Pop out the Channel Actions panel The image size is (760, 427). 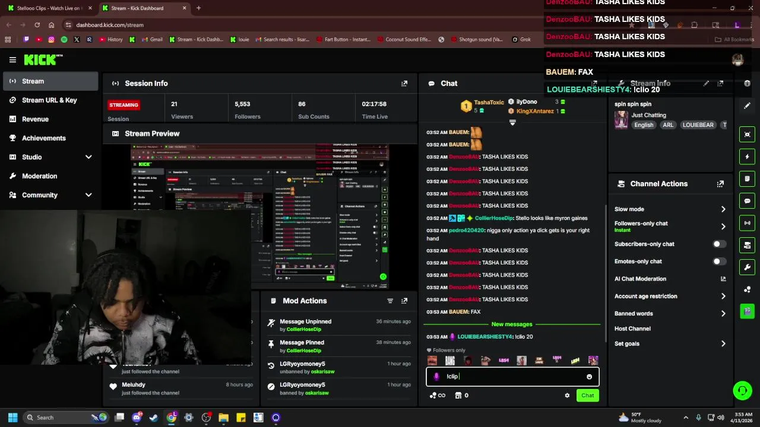[x=720, y=184]
